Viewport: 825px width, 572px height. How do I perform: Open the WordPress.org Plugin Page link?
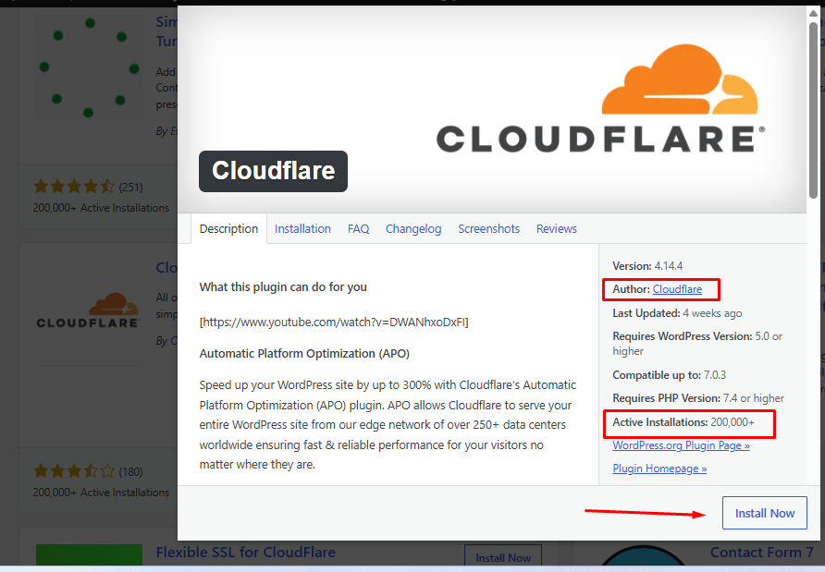click(681, 445)
